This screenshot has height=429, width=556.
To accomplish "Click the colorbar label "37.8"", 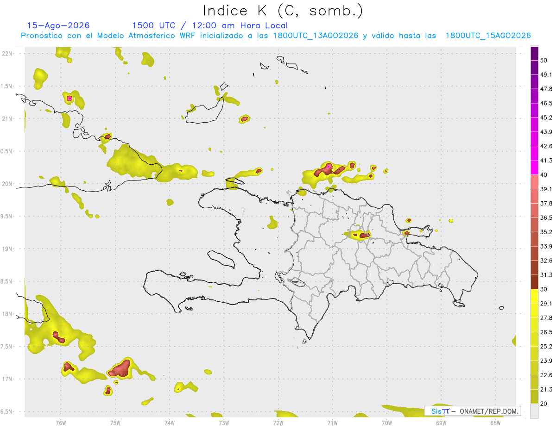I will 546,203.
